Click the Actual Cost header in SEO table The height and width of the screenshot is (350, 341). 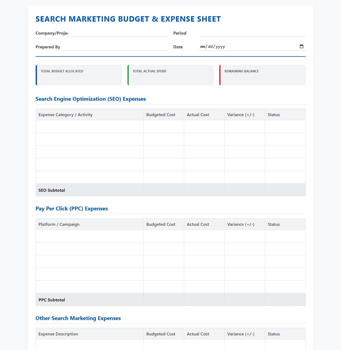(x=204, y=115)
